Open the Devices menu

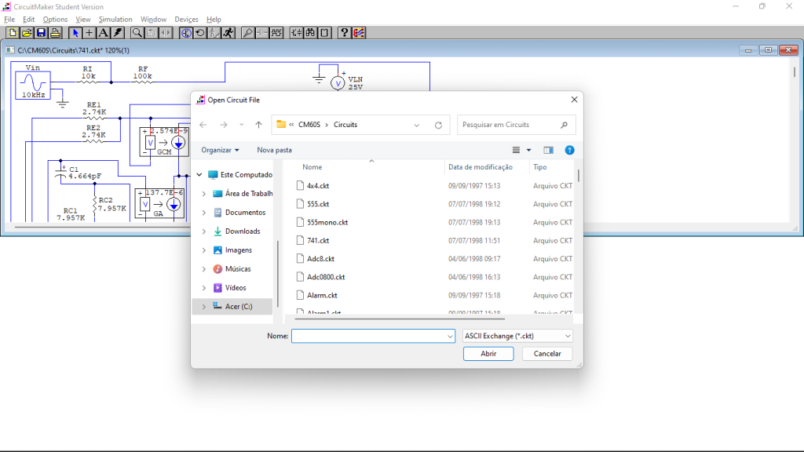tap(186, 19)
